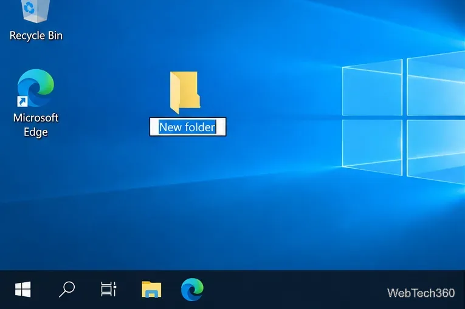Open taskbar Search magnifier
The width and height of the screenshot is (465, 309).
coord(67,290)
